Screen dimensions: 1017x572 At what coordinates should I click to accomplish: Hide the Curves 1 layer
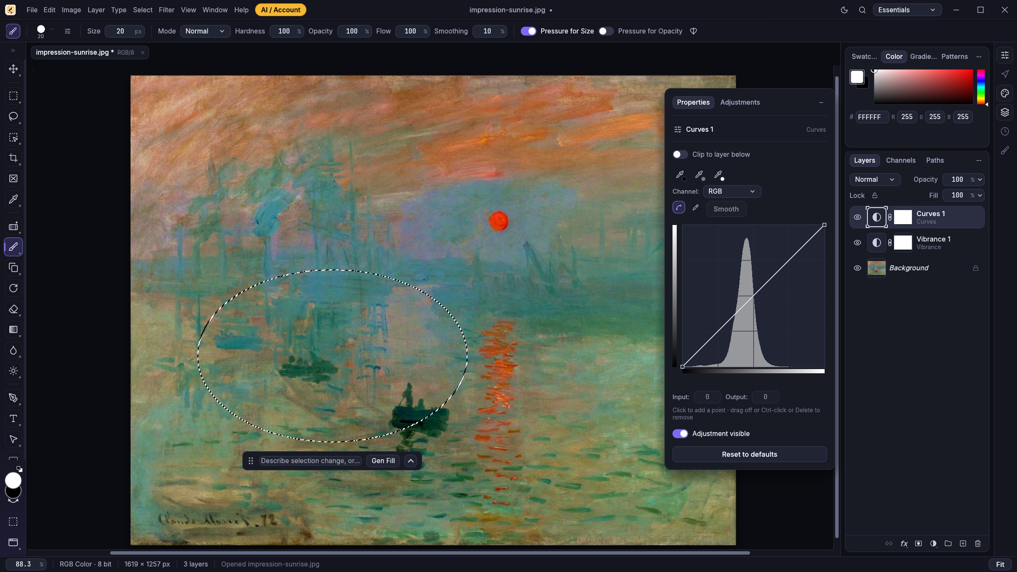pos(857,217)
